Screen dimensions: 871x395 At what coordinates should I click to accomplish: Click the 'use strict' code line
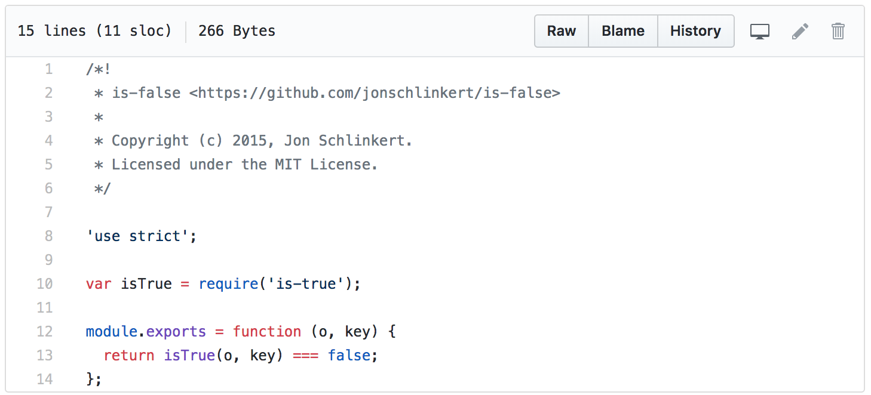[x=142, y=236]
